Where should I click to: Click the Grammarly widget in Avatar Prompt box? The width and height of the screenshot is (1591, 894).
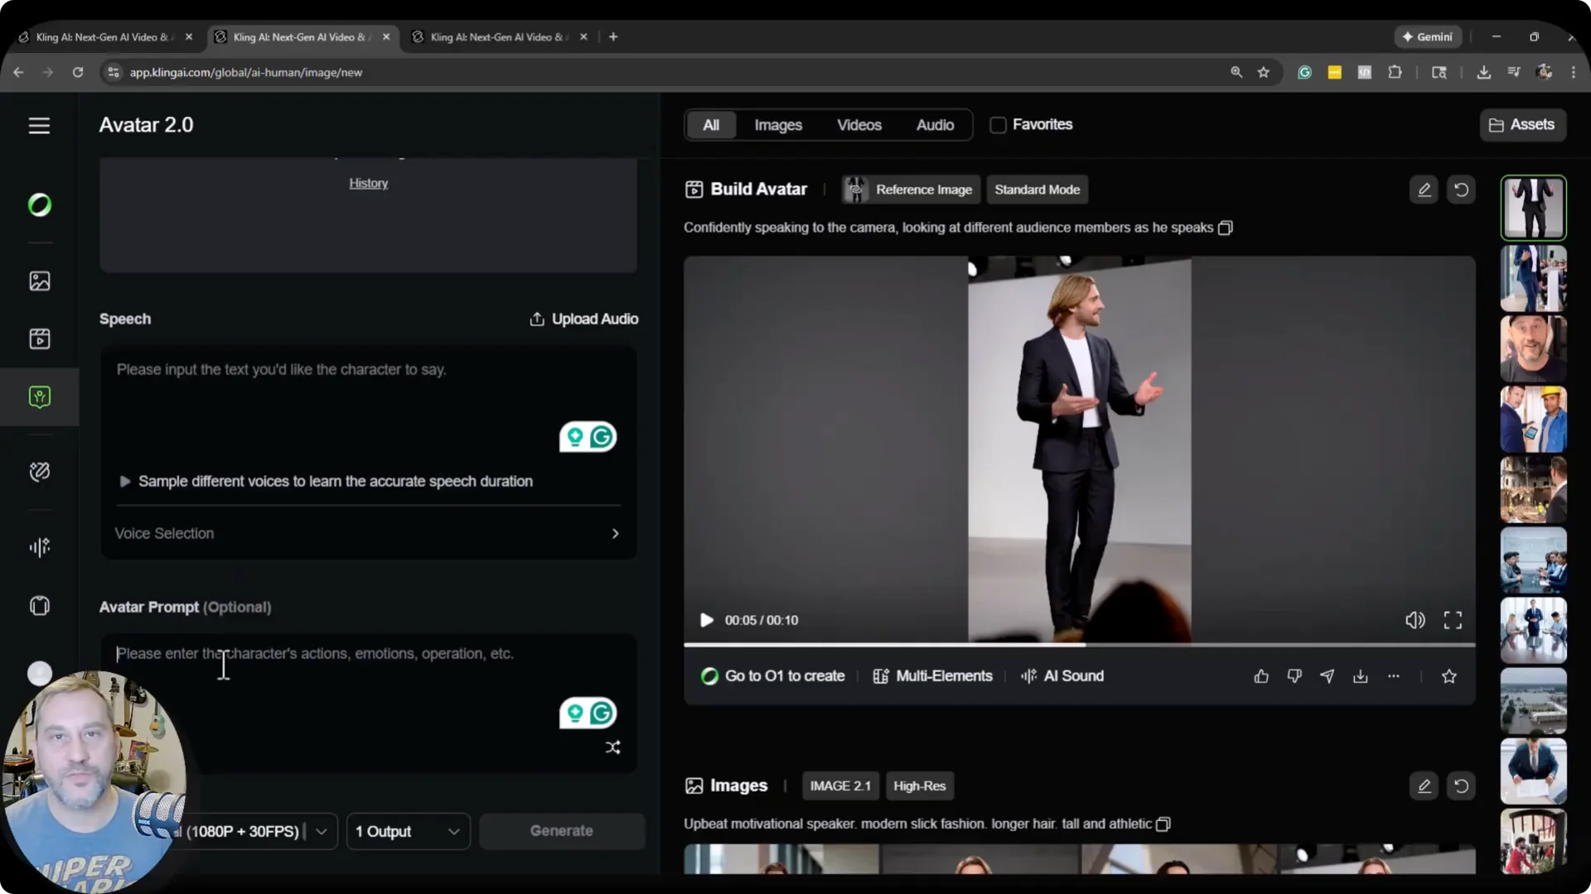(588, 713)
